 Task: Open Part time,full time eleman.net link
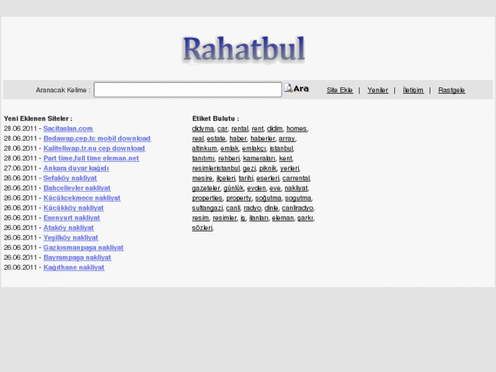point(91,158)
